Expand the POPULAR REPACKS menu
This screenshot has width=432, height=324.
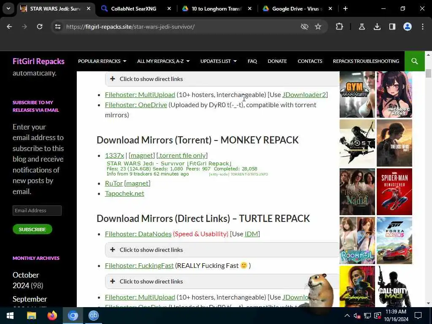(x=102, y=61)
